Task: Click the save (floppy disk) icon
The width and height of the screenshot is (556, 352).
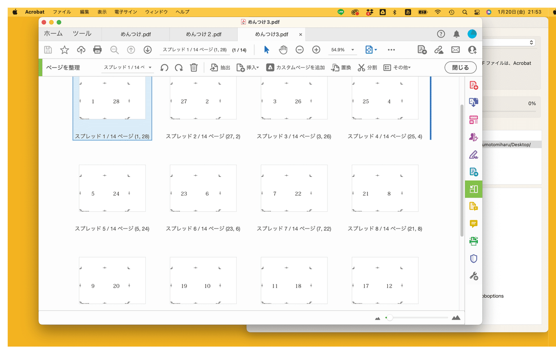Action: (x=48, y=49)
